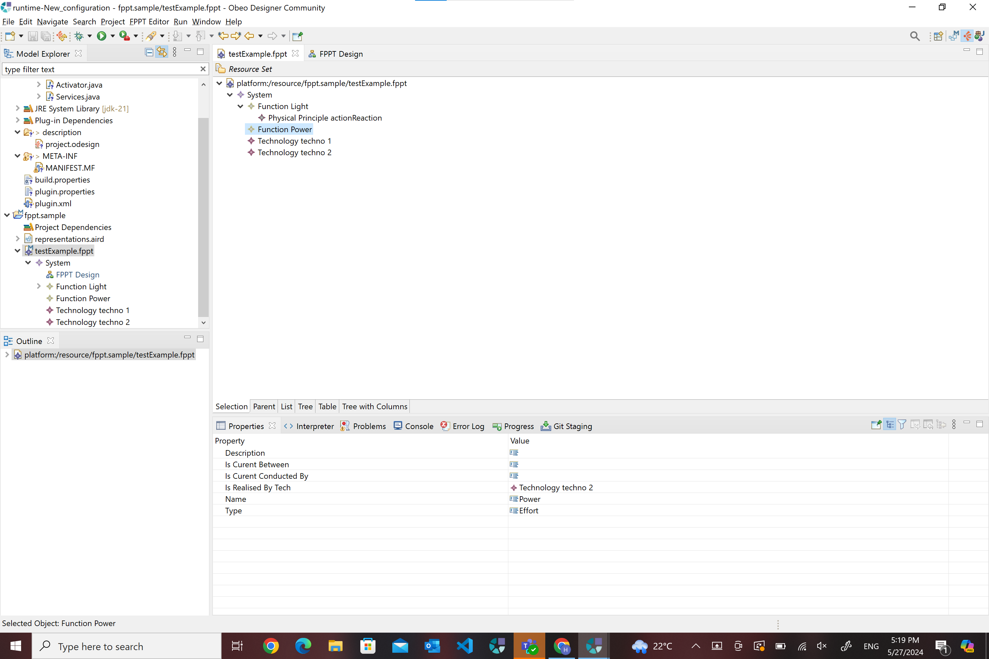Click the green Run toolbar button
989x659 pixels.
[101, 36]
